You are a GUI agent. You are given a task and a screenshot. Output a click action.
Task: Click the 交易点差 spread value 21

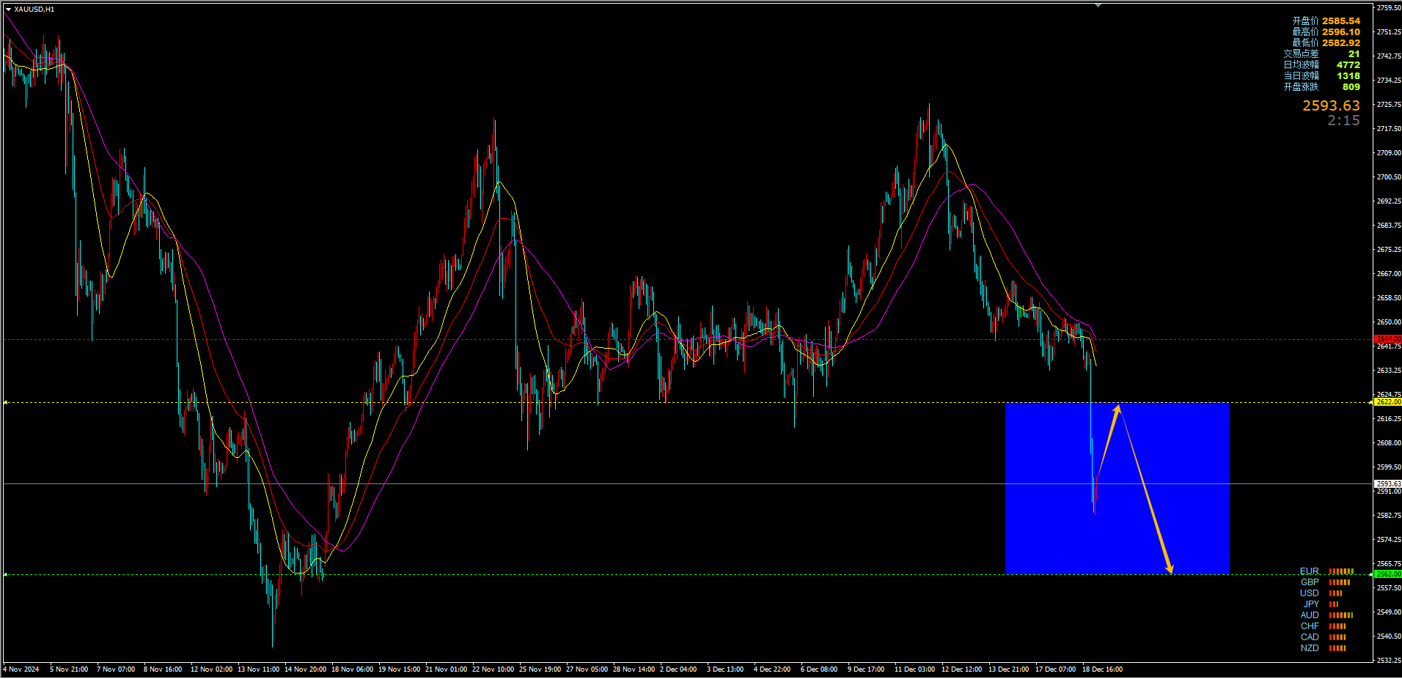coord(1354,54)
